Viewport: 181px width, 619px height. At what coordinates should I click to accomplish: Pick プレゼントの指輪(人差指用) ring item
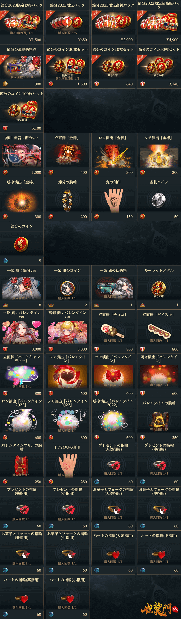click(x=113, y=464)
